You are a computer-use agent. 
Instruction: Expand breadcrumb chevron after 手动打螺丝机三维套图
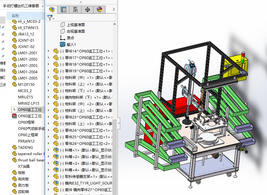(x=42, y=6)
